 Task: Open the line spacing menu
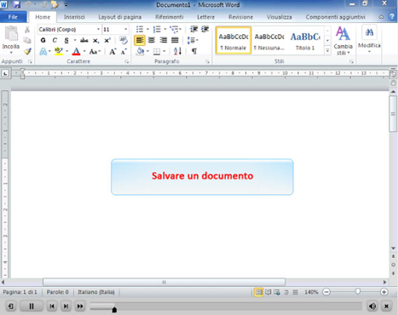pyautogui.click(x=193, y=40)
